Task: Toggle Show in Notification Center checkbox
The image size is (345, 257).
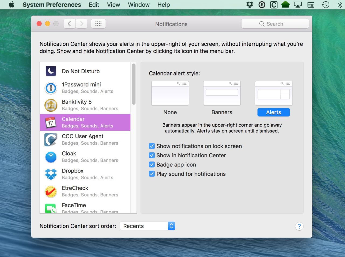Action: point(152,155)
